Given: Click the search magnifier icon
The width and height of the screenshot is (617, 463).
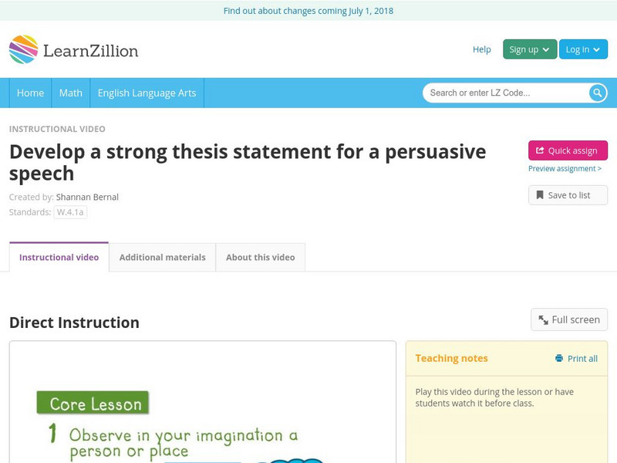Looking at the screenshot, I should (x=598, y=93).
